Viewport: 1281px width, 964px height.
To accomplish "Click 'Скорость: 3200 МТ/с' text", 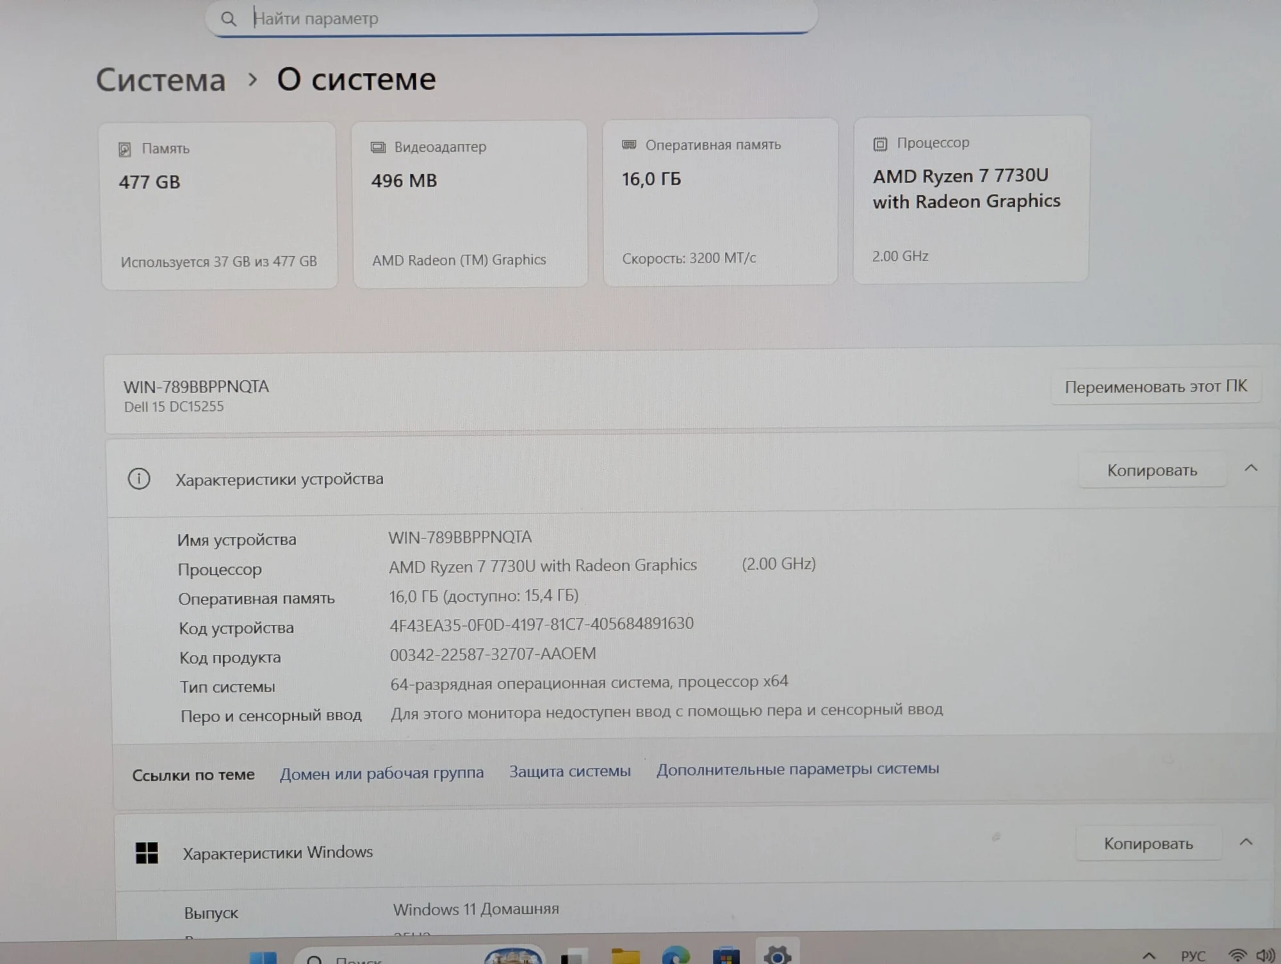I will click(x=689, y=258).
